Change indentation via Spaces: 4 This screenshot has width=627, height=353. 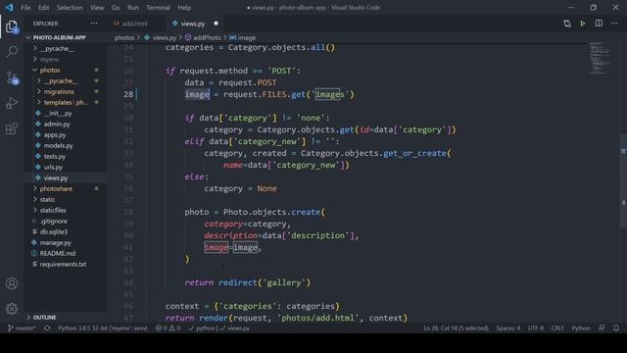coord(508,328)
